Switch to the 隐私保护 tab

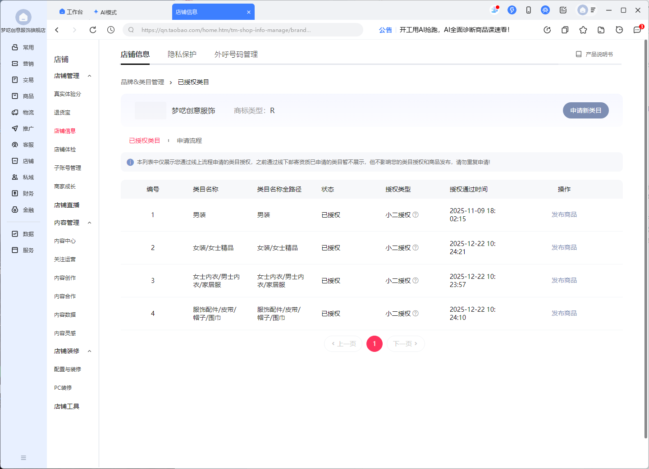182,54
